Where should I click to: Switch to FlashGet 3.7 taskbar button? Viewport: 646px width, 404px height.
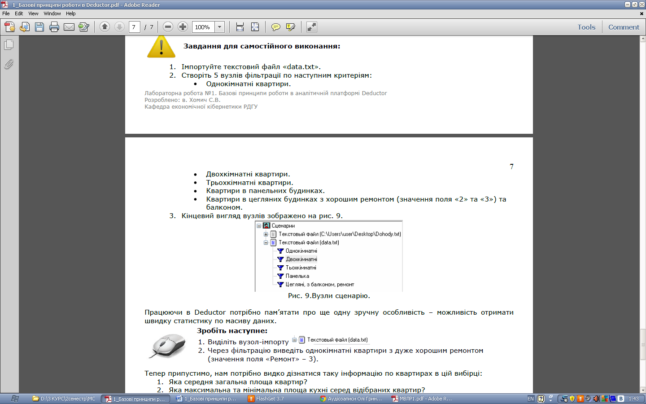[279, 399]
